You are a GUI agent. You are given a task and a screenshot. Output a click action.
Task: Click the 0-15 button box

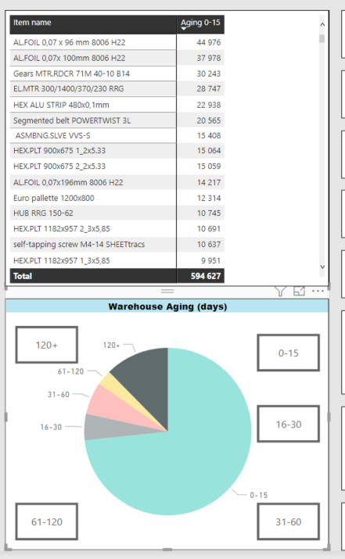tap(288, 353)
